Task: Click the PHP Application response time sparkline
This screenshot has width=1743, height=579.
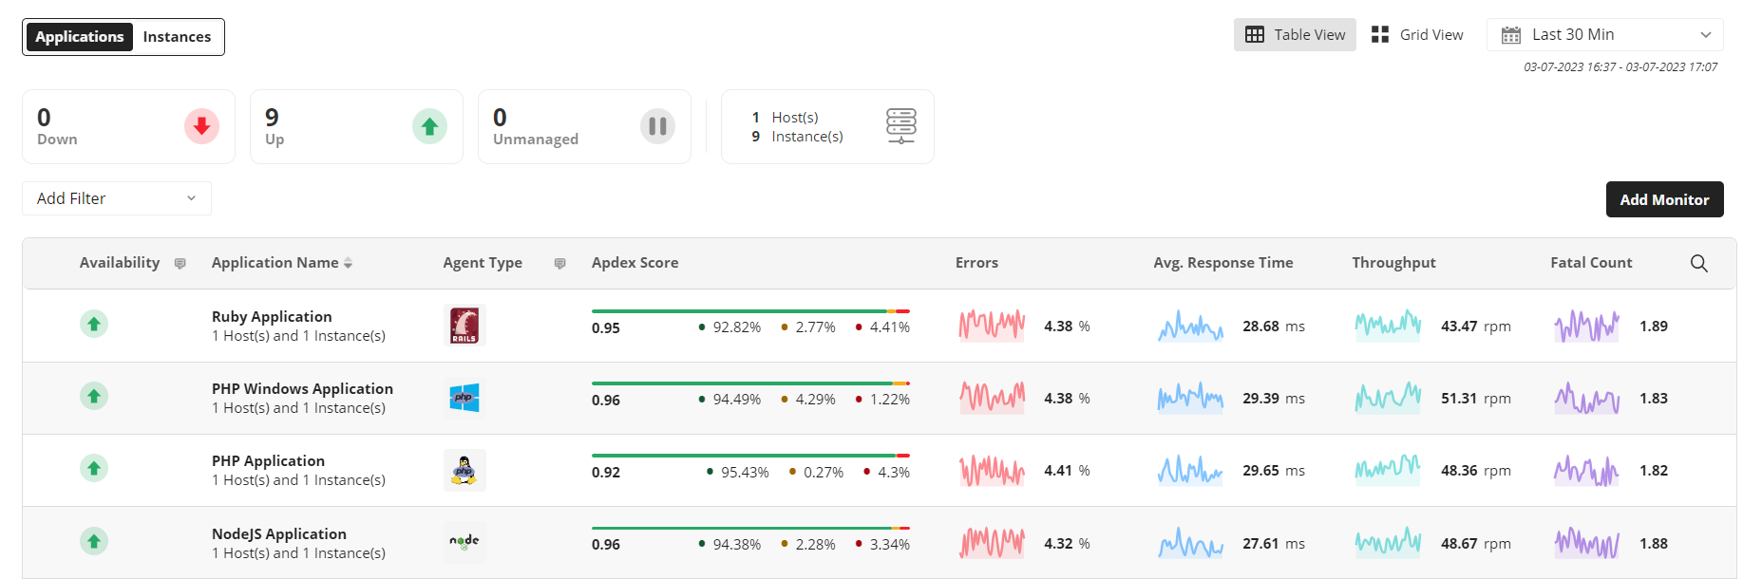Action: [x=1190, y=470]
